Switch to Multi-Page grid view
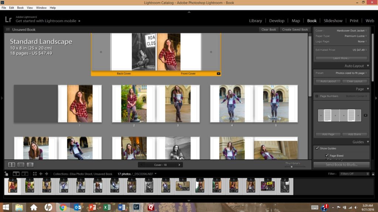This screenshot has width=378, height=212. pyautogui.click(x=11, y=165)
